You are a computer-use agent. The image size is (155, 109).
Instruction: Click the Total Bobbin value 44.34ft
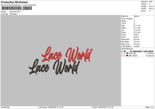(x=136, y=46)
